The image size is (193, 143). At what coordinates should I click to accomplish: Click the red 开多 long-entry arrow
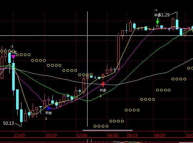coord(103,84)
